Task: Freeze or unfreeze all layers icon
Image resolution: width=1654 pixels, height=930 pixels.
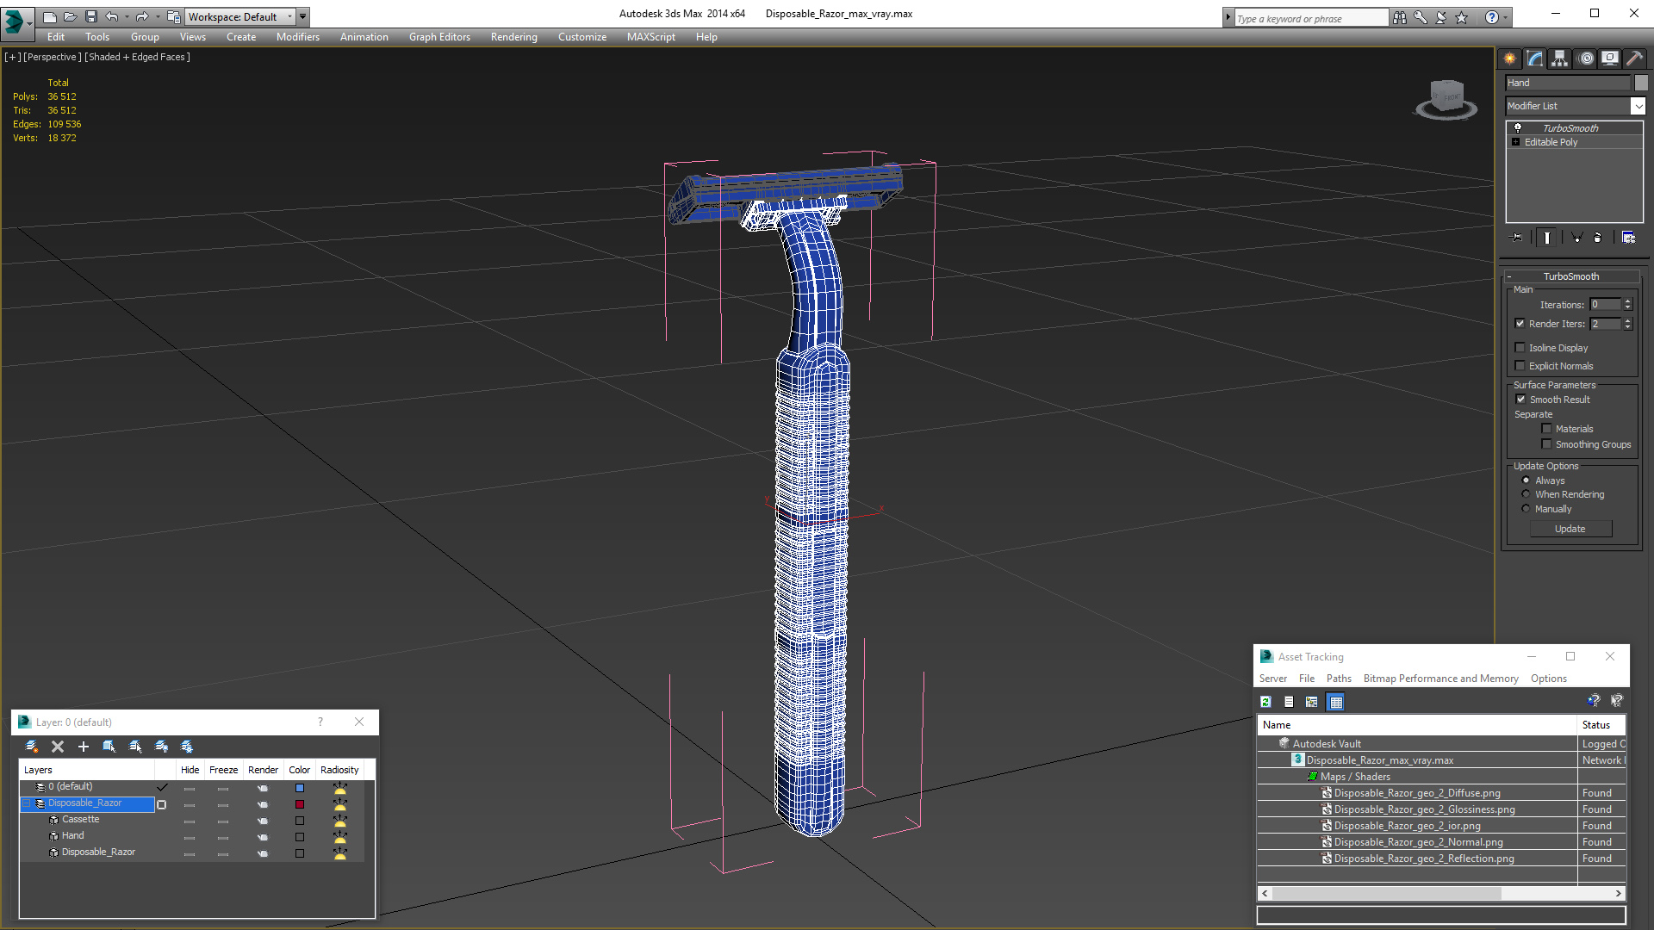Action: (187, 747)
